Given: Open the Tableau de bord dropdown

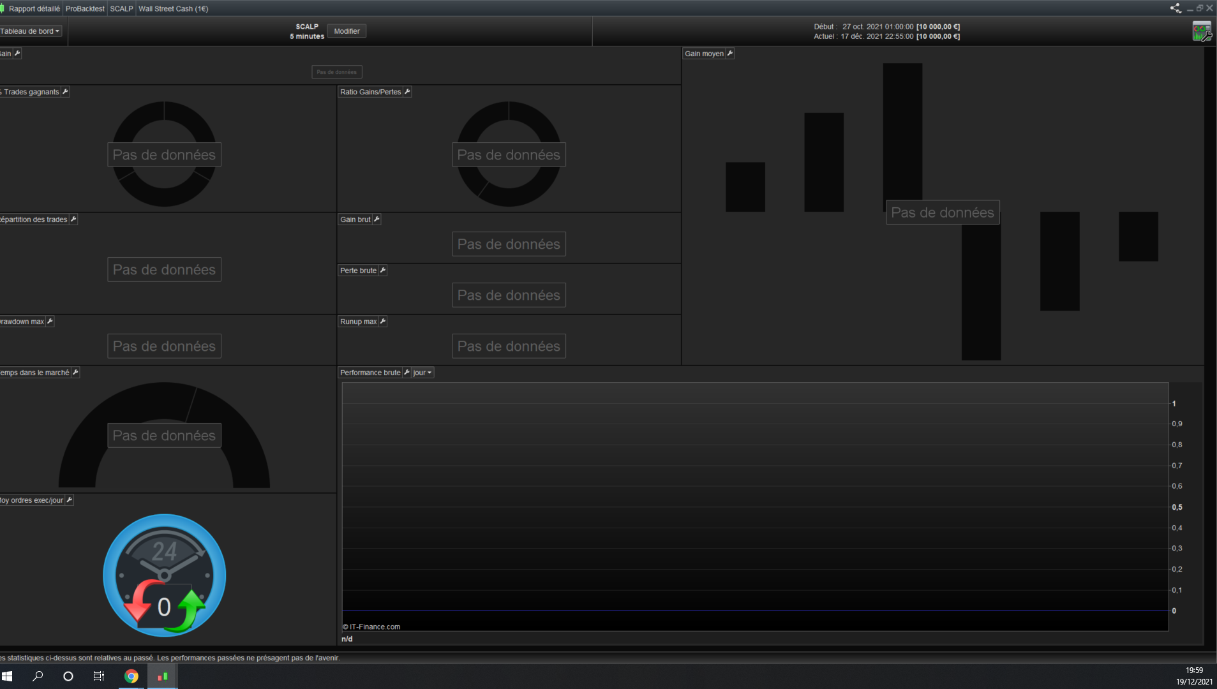Looking at the screenshot, I should click(x=30, y=31).
